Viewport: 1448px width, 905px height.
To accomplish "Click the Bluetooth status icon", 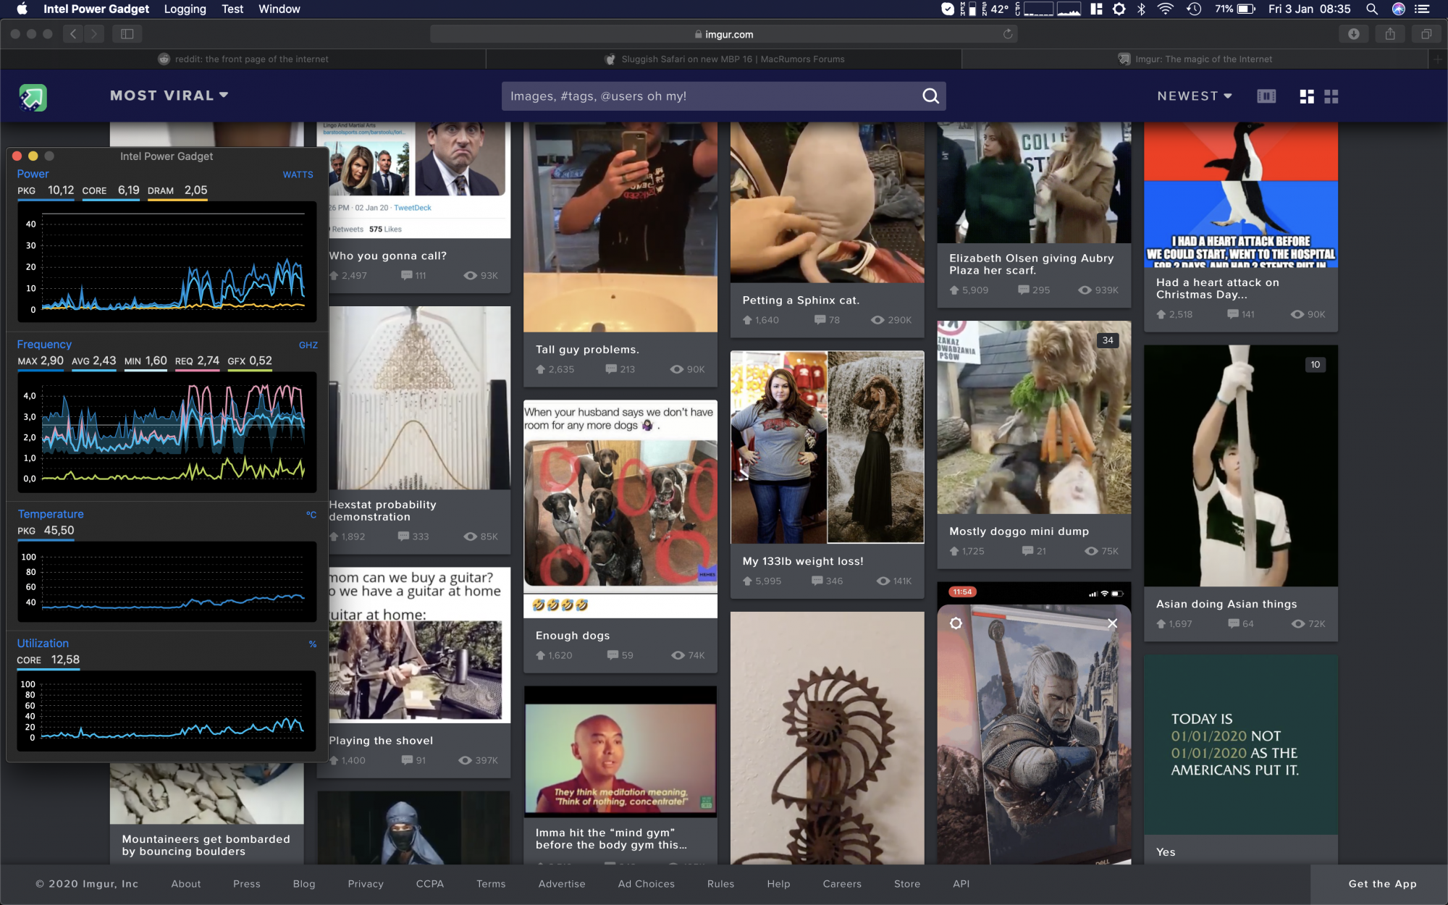I will click(x=1141, y=9).
